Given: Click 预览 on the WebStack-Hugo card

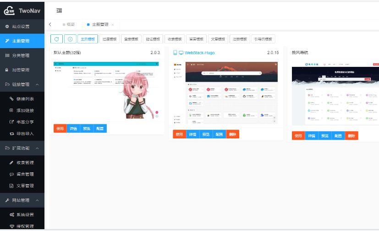Looking at the screenshot, I should [x=206, y=134].
